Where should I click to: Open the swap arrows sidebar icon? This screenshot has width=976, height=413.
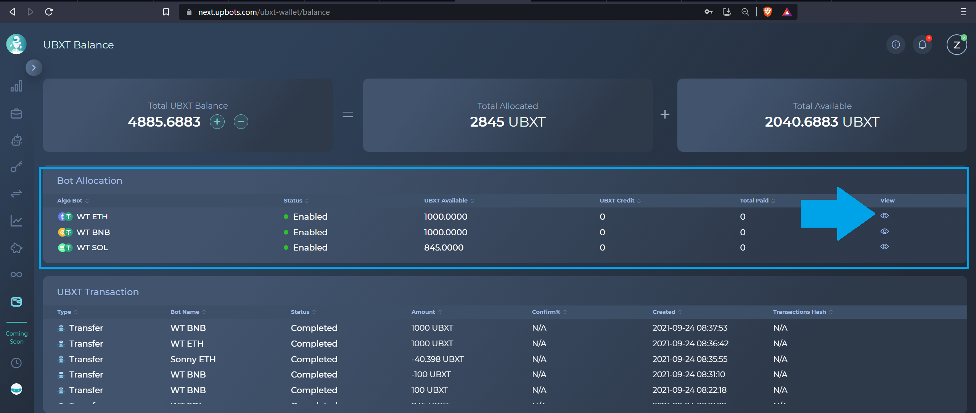(16, 194)
